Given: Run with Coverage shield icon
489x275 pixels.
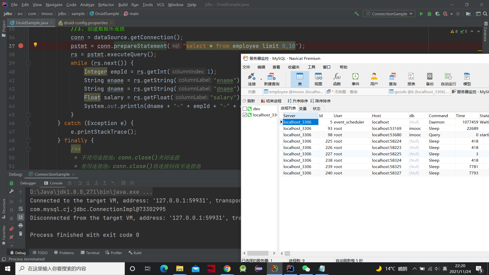Looking at the screenshot, I should (x=438, y=14).
